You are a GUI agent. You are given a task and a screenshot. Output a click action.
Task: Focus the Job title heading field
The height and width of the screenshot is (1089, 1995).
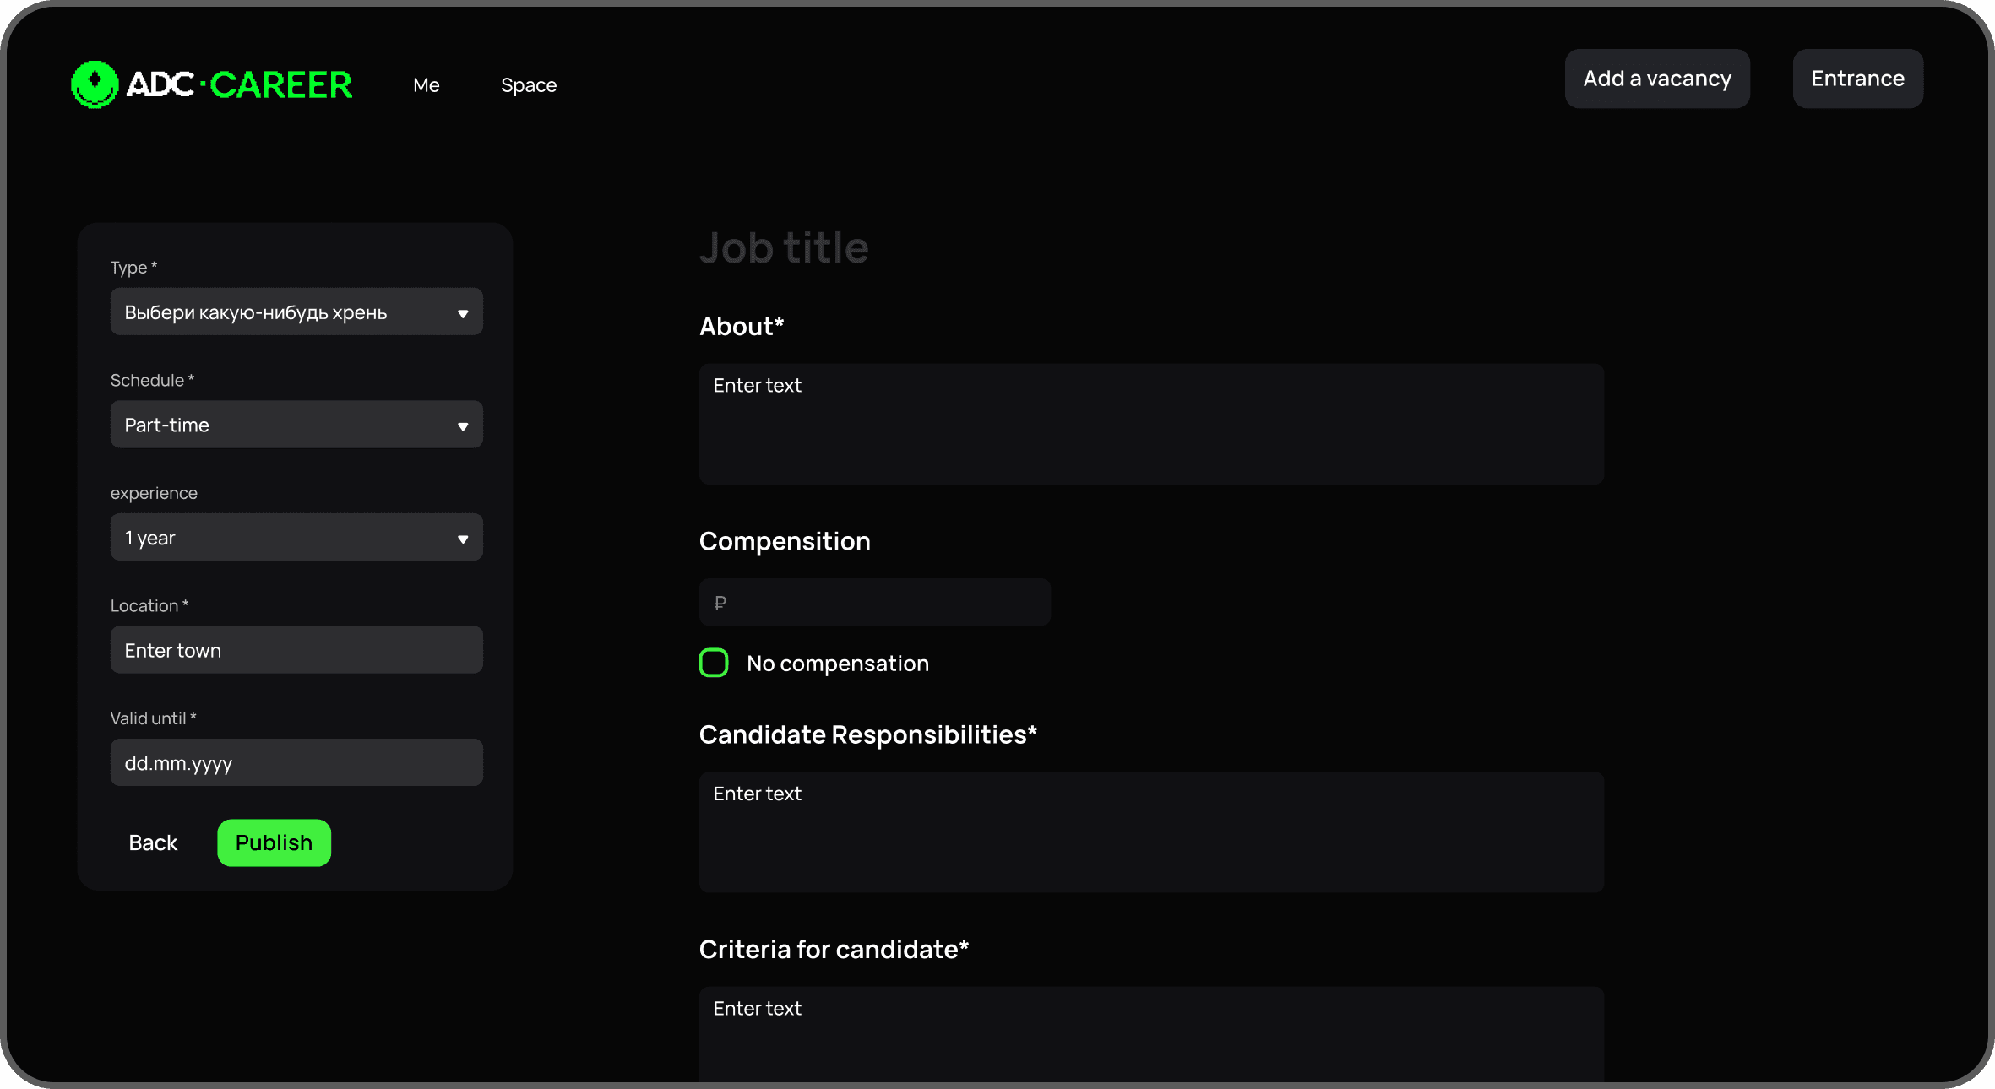coord(784,248)
